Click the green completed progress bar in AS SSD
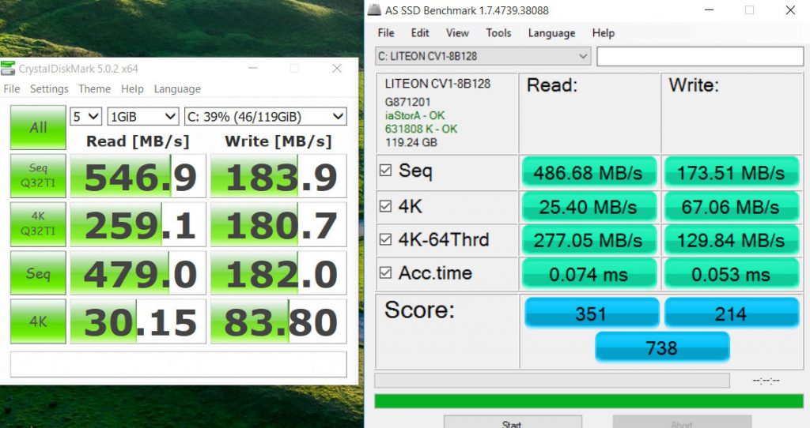 coord(589,400)
